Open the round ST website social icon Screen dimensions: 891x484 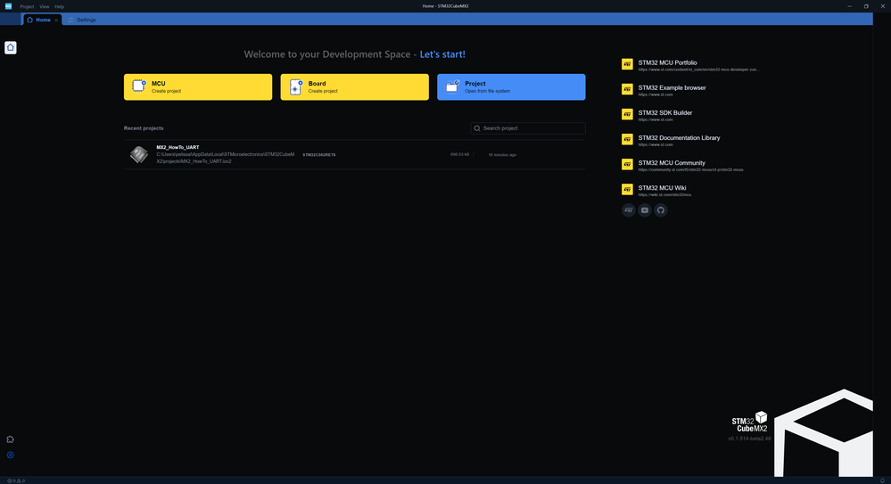[629, 210]
